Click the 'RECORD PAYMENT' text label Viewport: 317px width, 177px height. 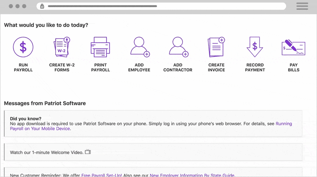click(x=255, y=68)
